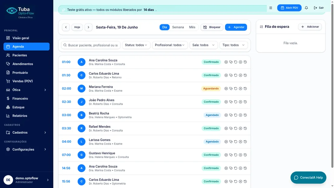Click the play icon in Beatriz Rocha's row
This screenshot has width=334, height=188.
click(x=226, y=115)
